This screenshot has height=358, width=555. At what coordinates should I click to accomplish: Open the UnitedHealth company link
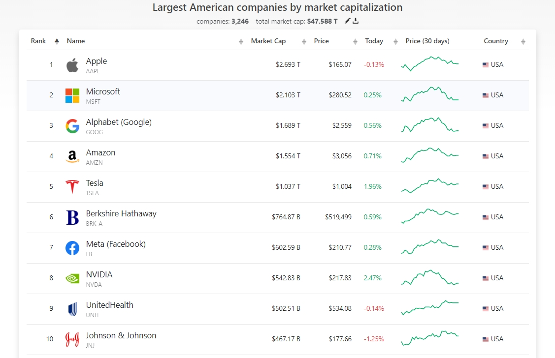[x=109, y=305]
